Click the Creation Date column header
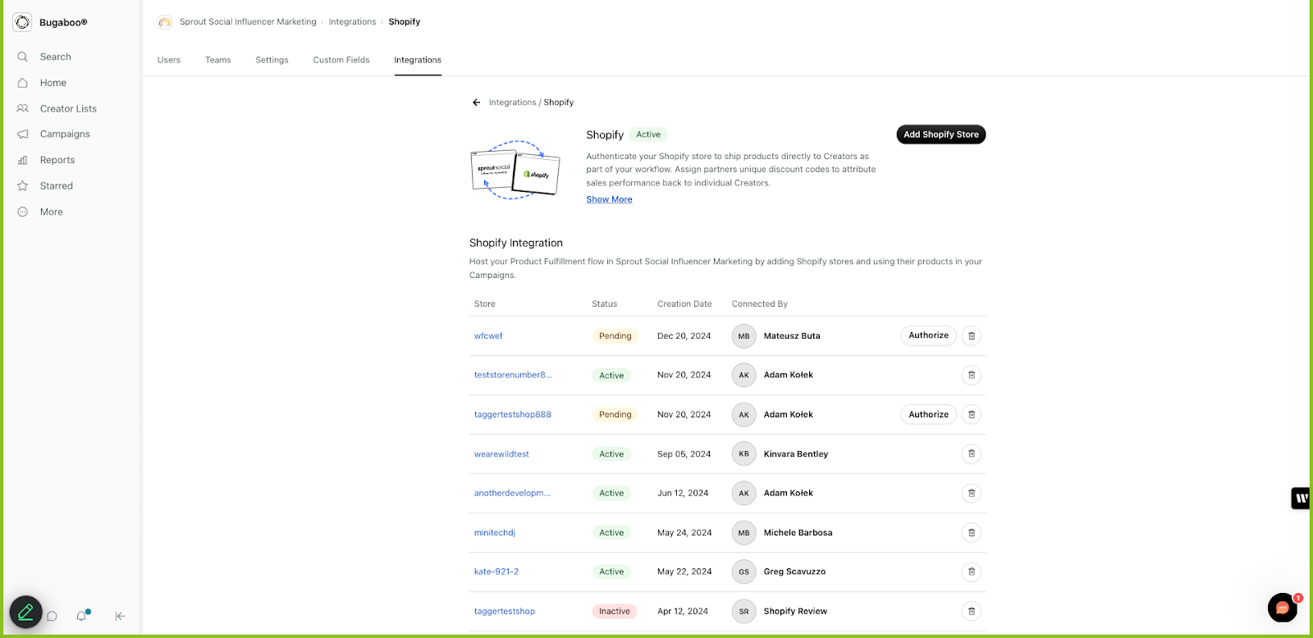The height and width of the screenshot is (638, 1313). click(x=684, y=304)
